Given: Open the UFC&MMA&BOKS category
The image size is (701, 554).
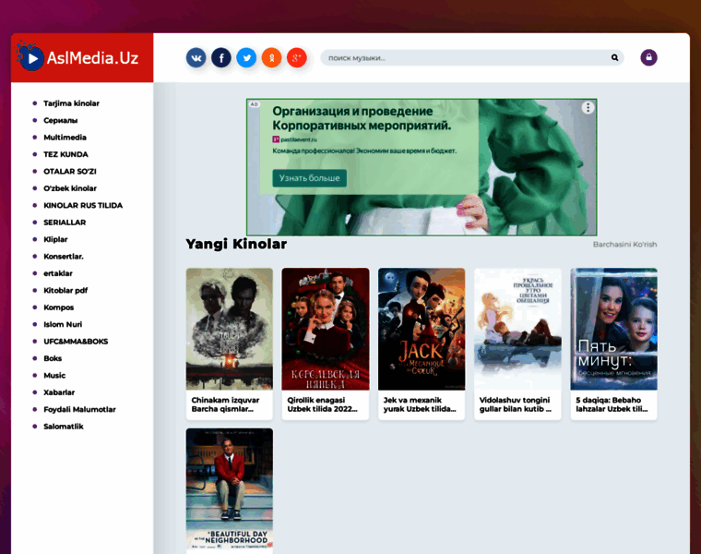Looking at the screenshot, I should (76, 342).
